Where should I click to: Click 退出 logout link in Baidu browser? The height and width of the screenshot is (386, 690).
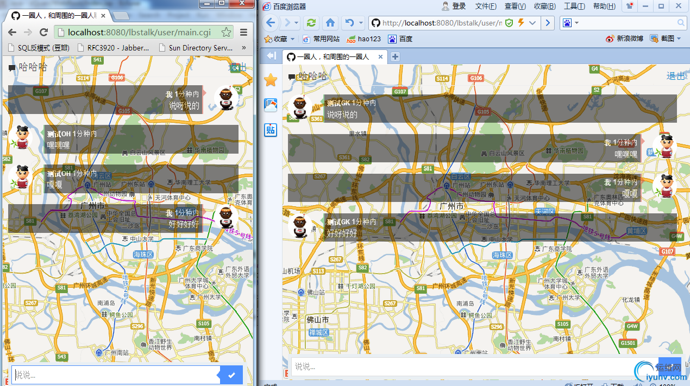(675, 76)
